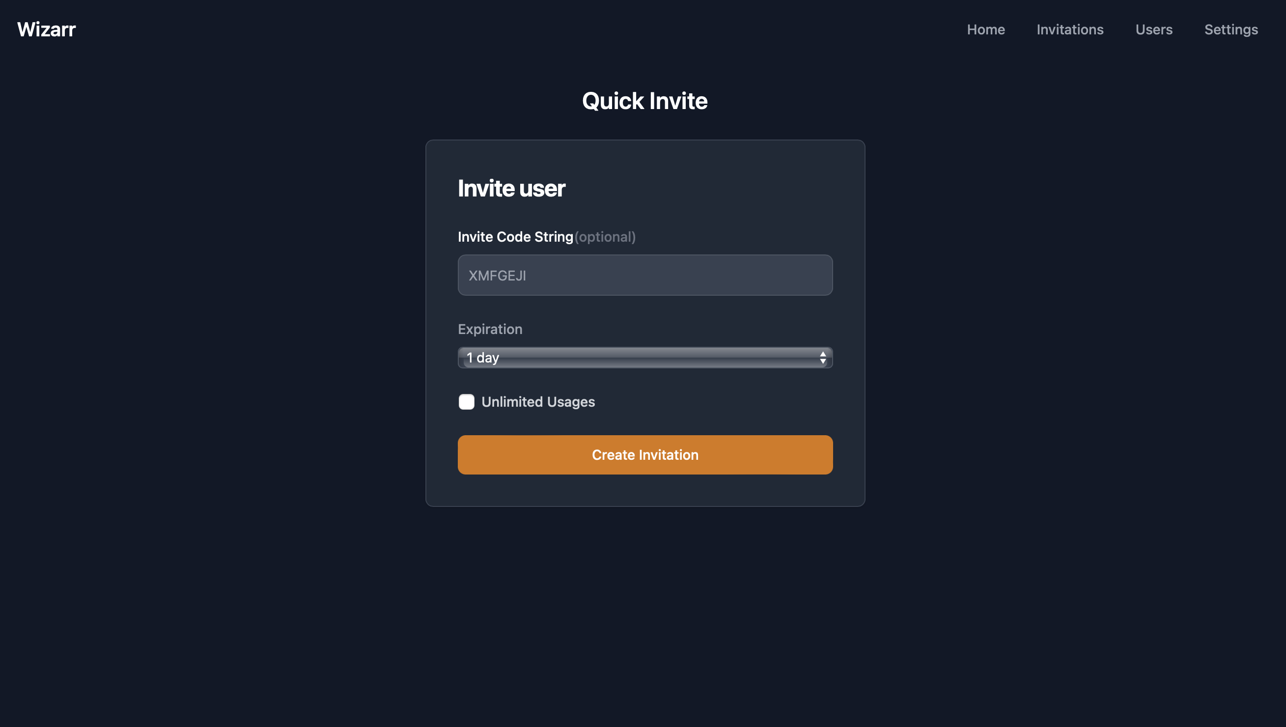Click the Invite Code String label
Image resolution: width=1286 pixels, height=727 pixels.
pos(516,237)
